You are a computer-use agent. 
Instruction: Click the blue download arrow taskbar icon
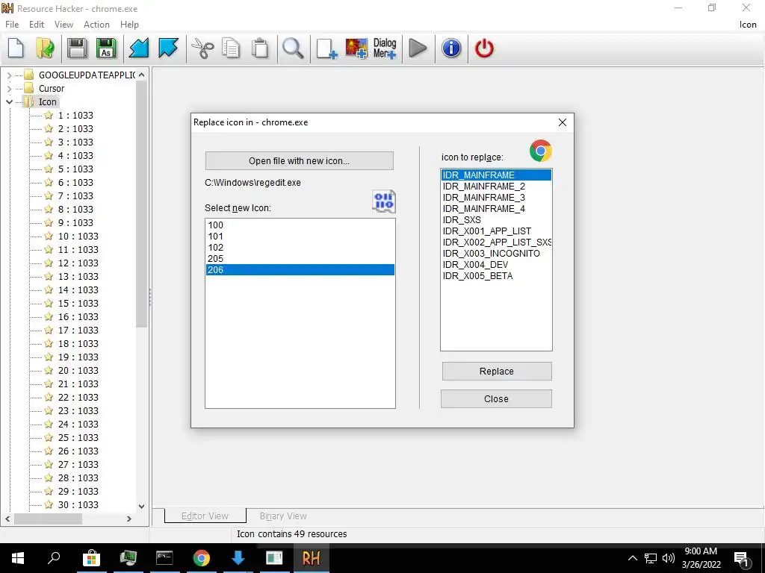[238, 558]
